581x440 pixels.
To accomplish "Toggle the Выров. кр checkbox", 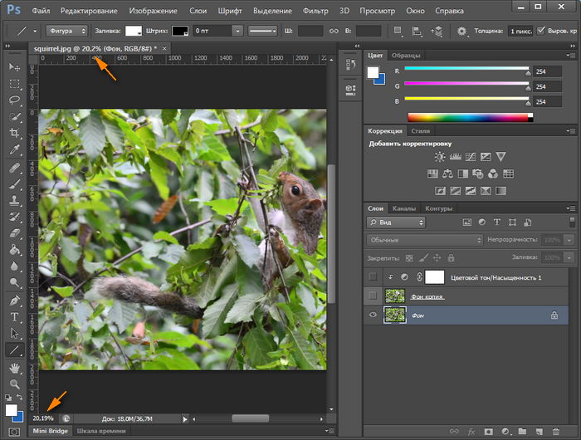I will tap(542, 31).
